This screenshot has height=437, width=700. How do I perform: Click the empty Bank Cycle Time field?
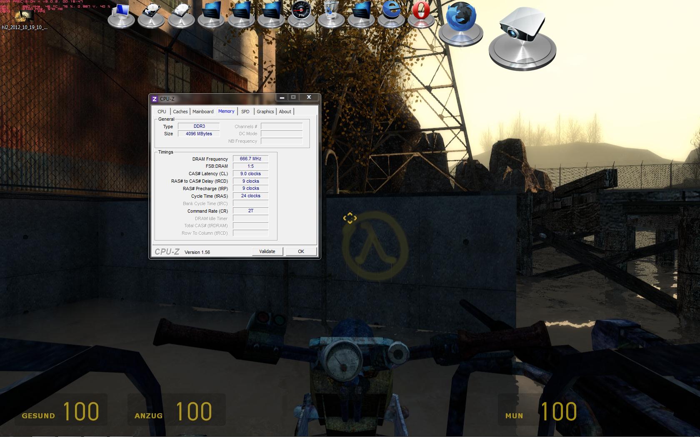click(x=250, y=203)
